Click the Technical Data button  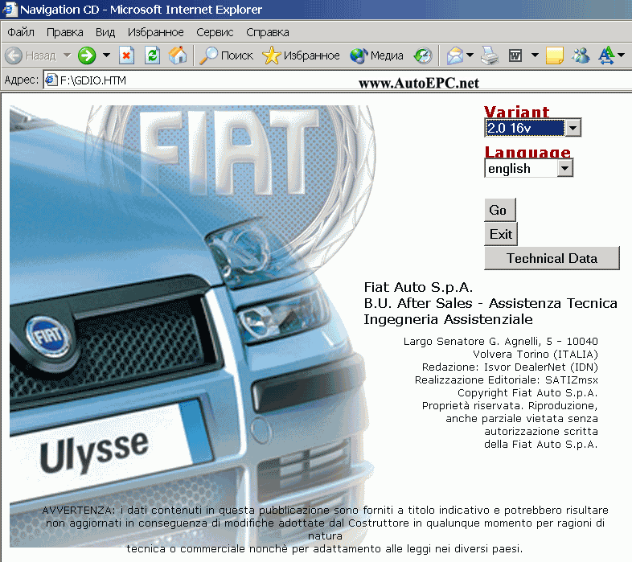[552, 258]
